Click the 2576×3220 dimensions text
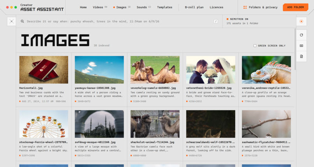Image resolution: width=314 pixels, height=167 pixels. pyautogui.click(x=251, y=155)
